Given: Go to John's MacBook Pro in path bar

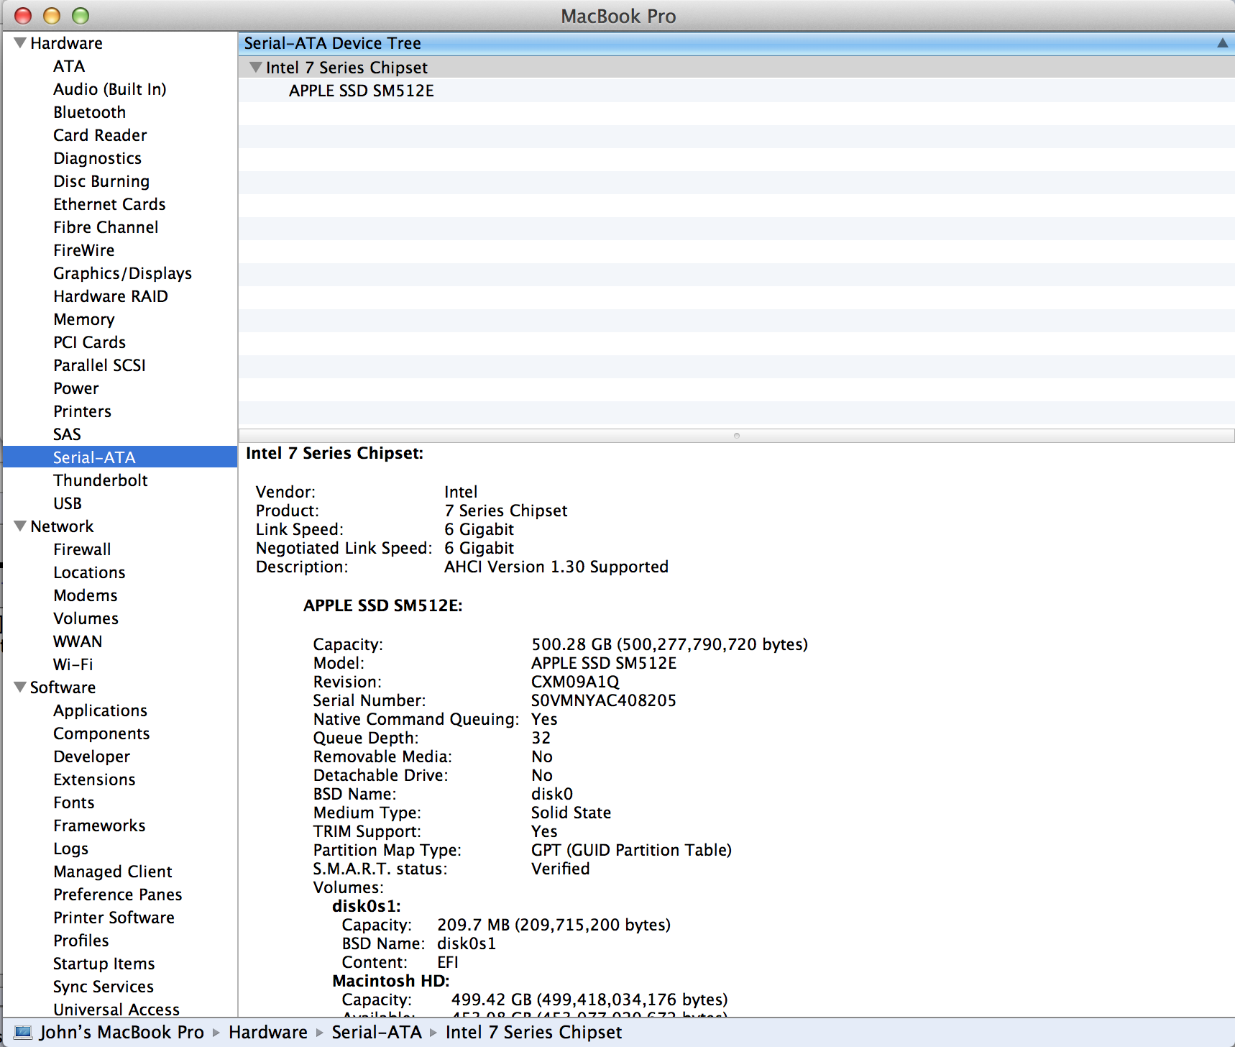Looking at the screenshot, I should pyautogui.click(x=122, y=1033).
